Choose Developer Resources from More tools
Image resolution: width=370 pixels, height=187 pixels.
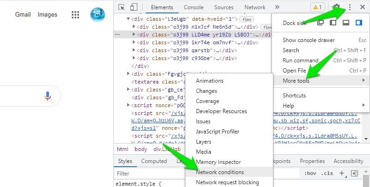pyautogui.click(x=229, y=111)
